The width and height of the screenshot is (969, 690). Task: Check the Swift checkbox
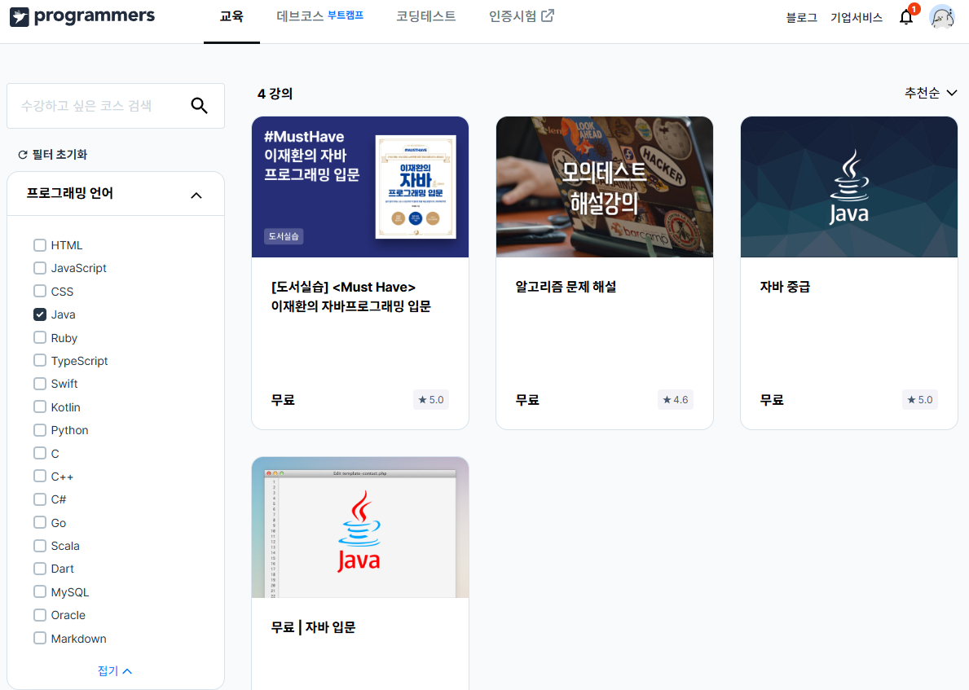tap(40, 384)
